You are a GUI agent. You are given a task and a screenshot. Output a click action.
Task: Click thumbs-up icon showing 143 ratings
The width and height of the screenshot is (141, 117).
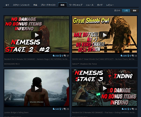click(x=54, y=109)
